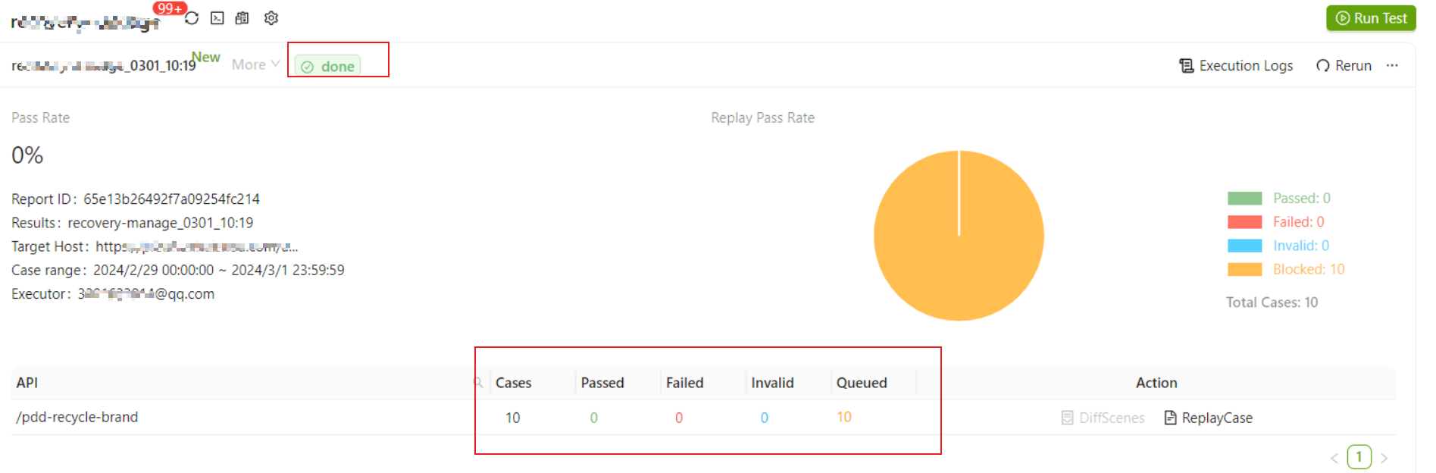The image size is (1436, 473).
Task: Select page 1 in pagination
Action: click(x=1359, y=457)
